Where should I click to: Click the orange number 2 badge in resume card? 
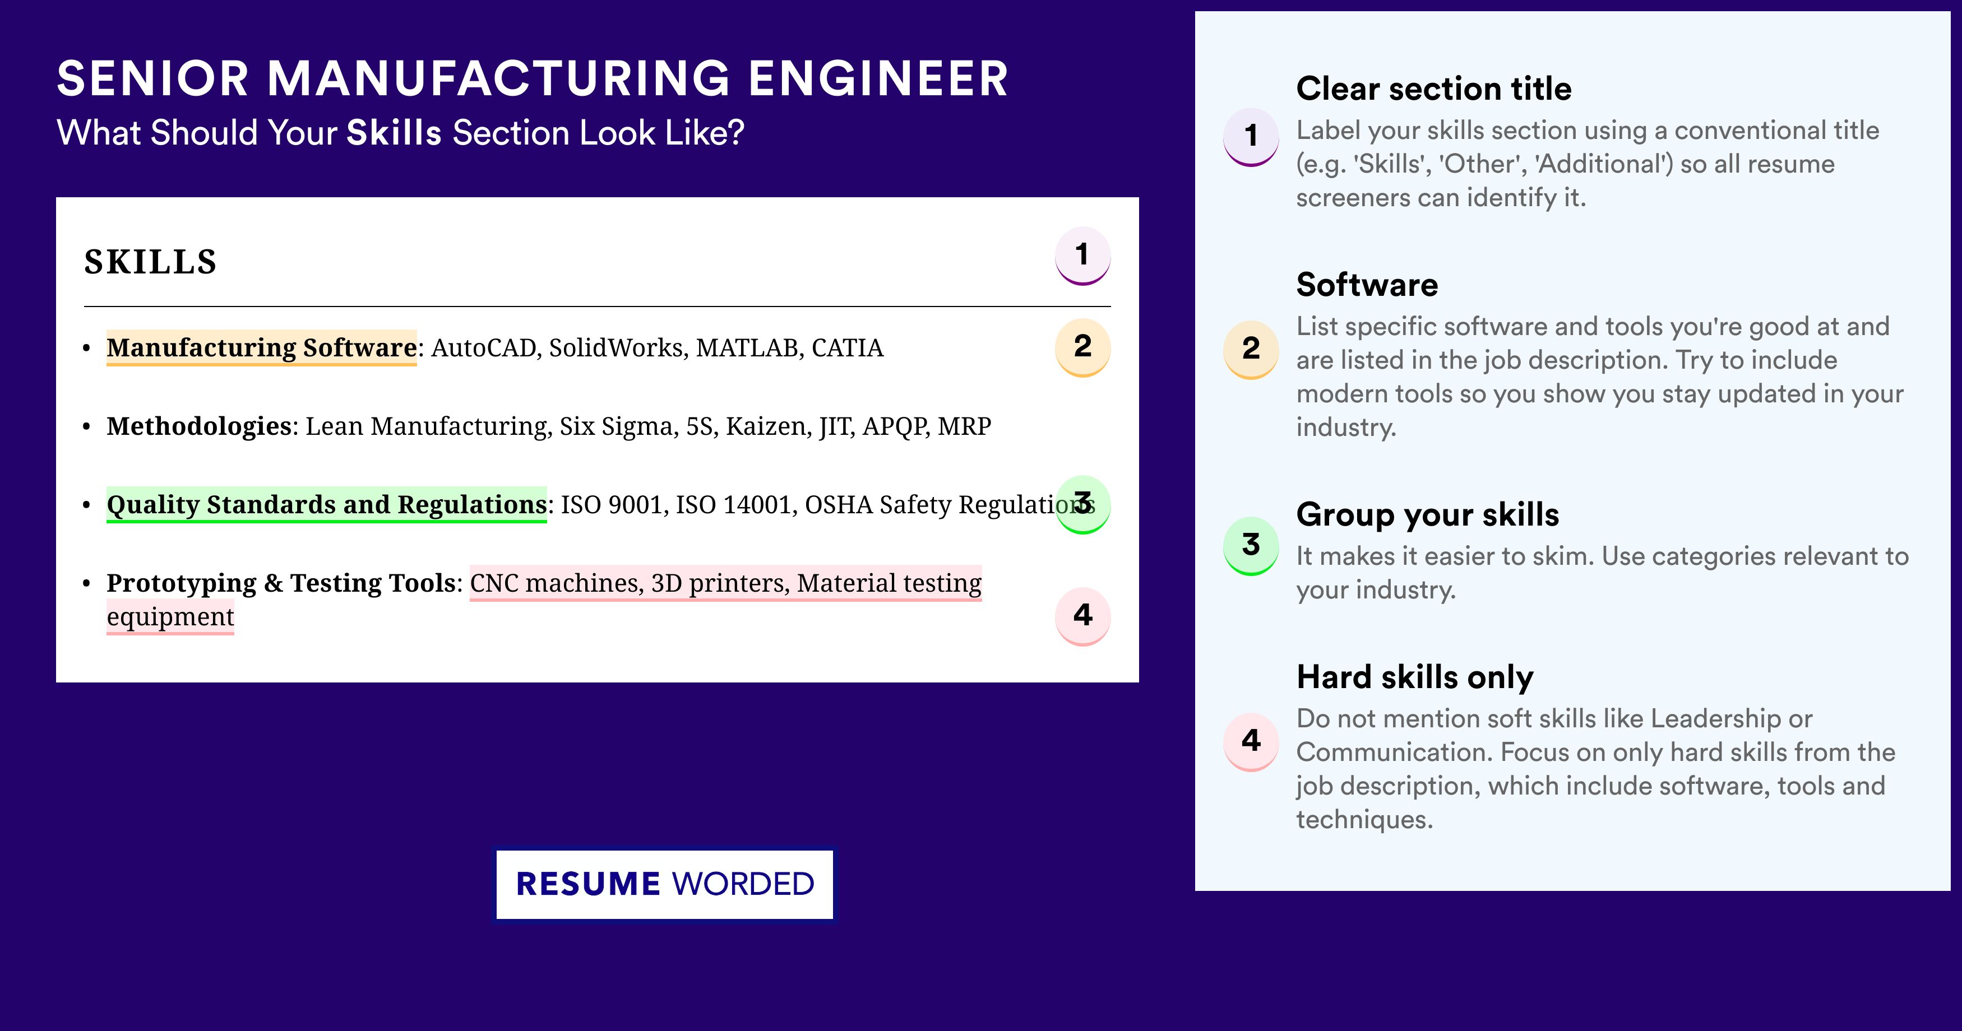pos(1082,347)
